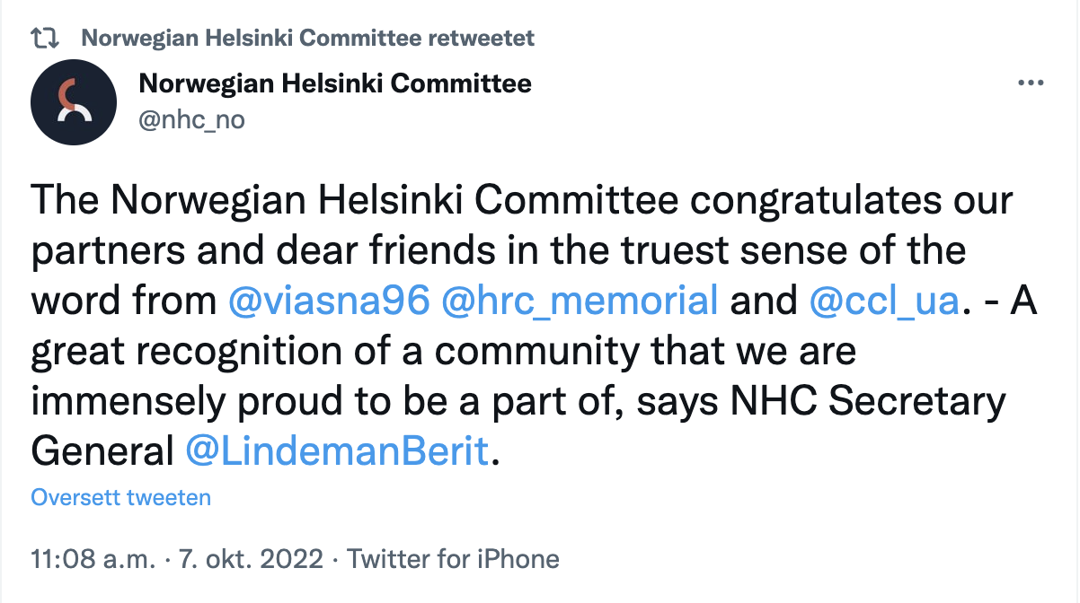Click the 7. okt. 2022 date

251,560
